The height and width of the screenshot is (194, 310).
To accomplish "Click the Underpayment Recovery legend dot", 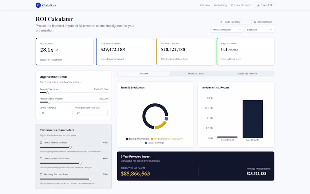I will click(x=152, y=139).
